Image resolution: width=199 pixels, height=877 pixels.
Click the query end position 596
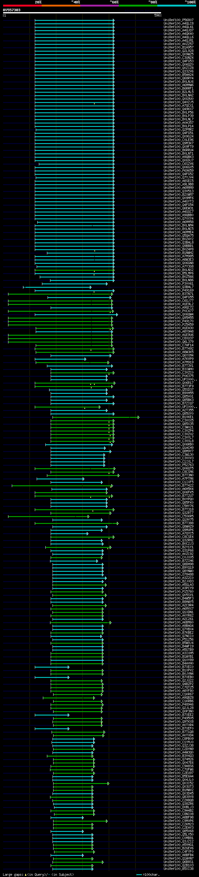[157, 15]
